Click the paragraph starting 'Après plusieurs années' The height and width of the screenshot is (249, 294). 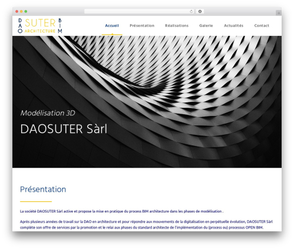146,224
